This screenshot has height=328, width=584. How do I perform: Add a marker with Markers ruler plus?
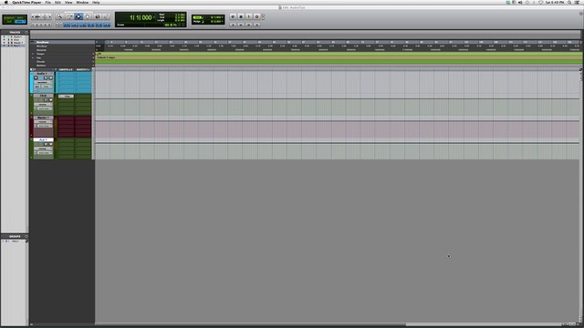93,66
